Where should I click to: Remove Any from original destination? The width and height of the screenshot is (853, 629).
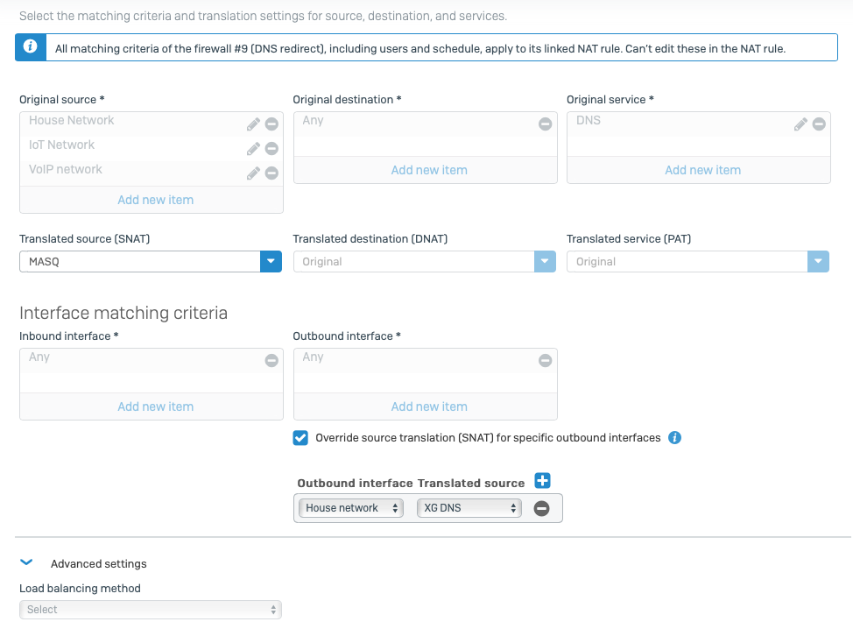click(x=545, y=124)
